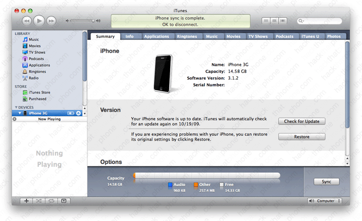Toggle repeat mode
This screenshot has width=362, height=221.
click(51, 201)
